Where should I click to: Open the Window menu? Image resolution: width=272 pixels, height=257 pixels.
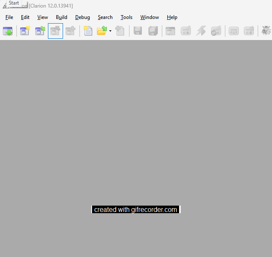[x=150, y=17]
